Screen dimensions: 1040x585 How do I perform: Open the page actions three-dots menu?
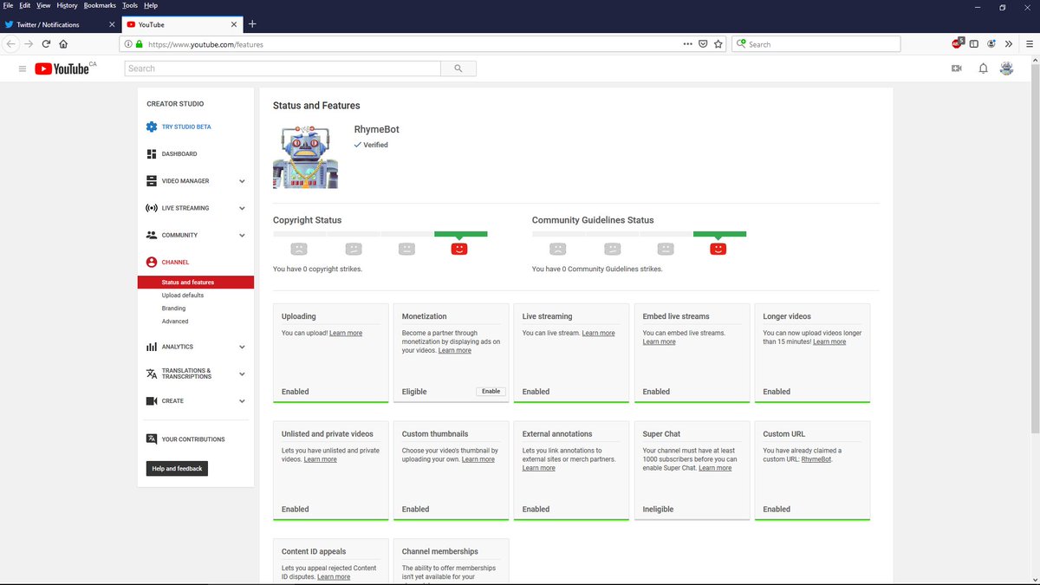687,44
